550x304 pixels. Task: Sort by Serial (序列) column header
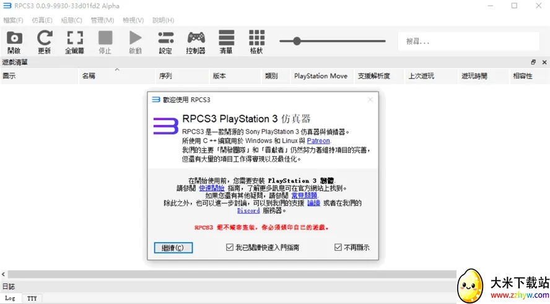[182, 76]
